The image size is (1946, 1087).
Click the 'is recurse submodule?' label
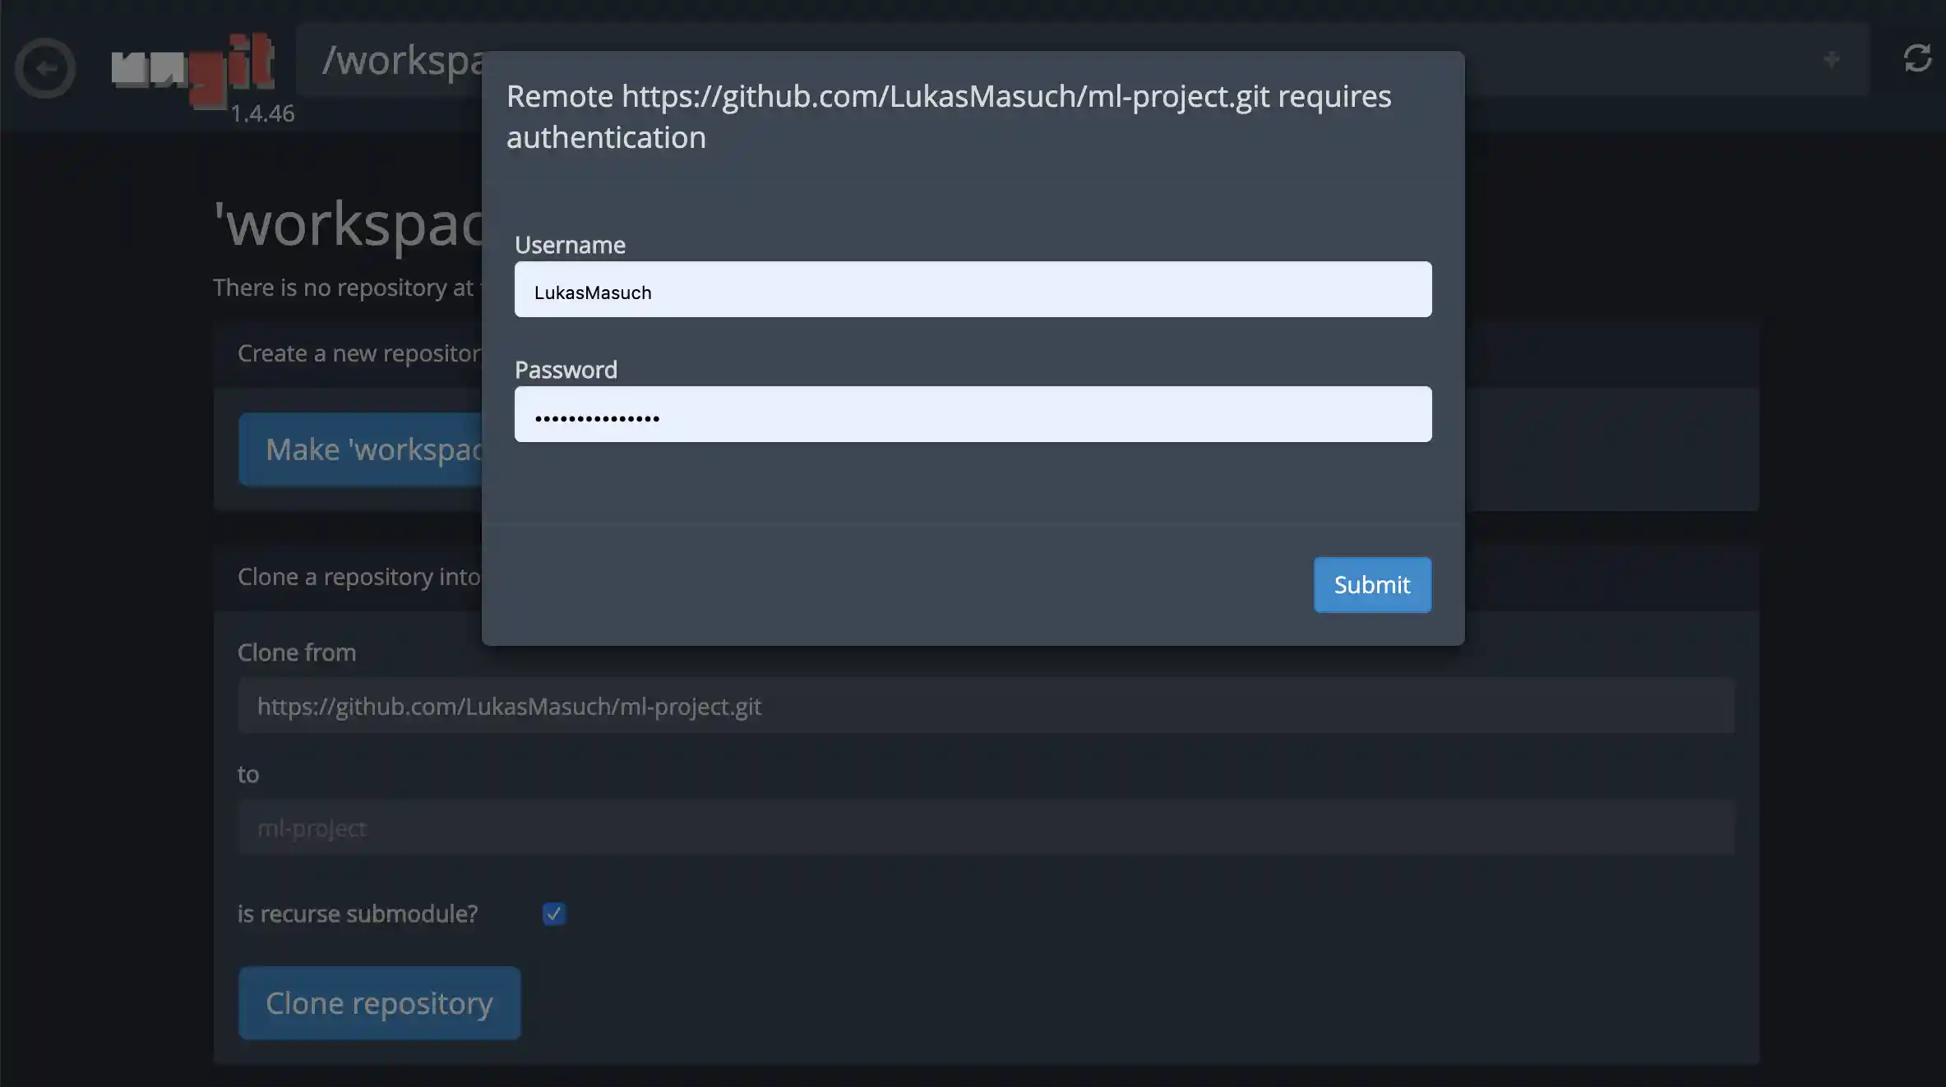357,914
